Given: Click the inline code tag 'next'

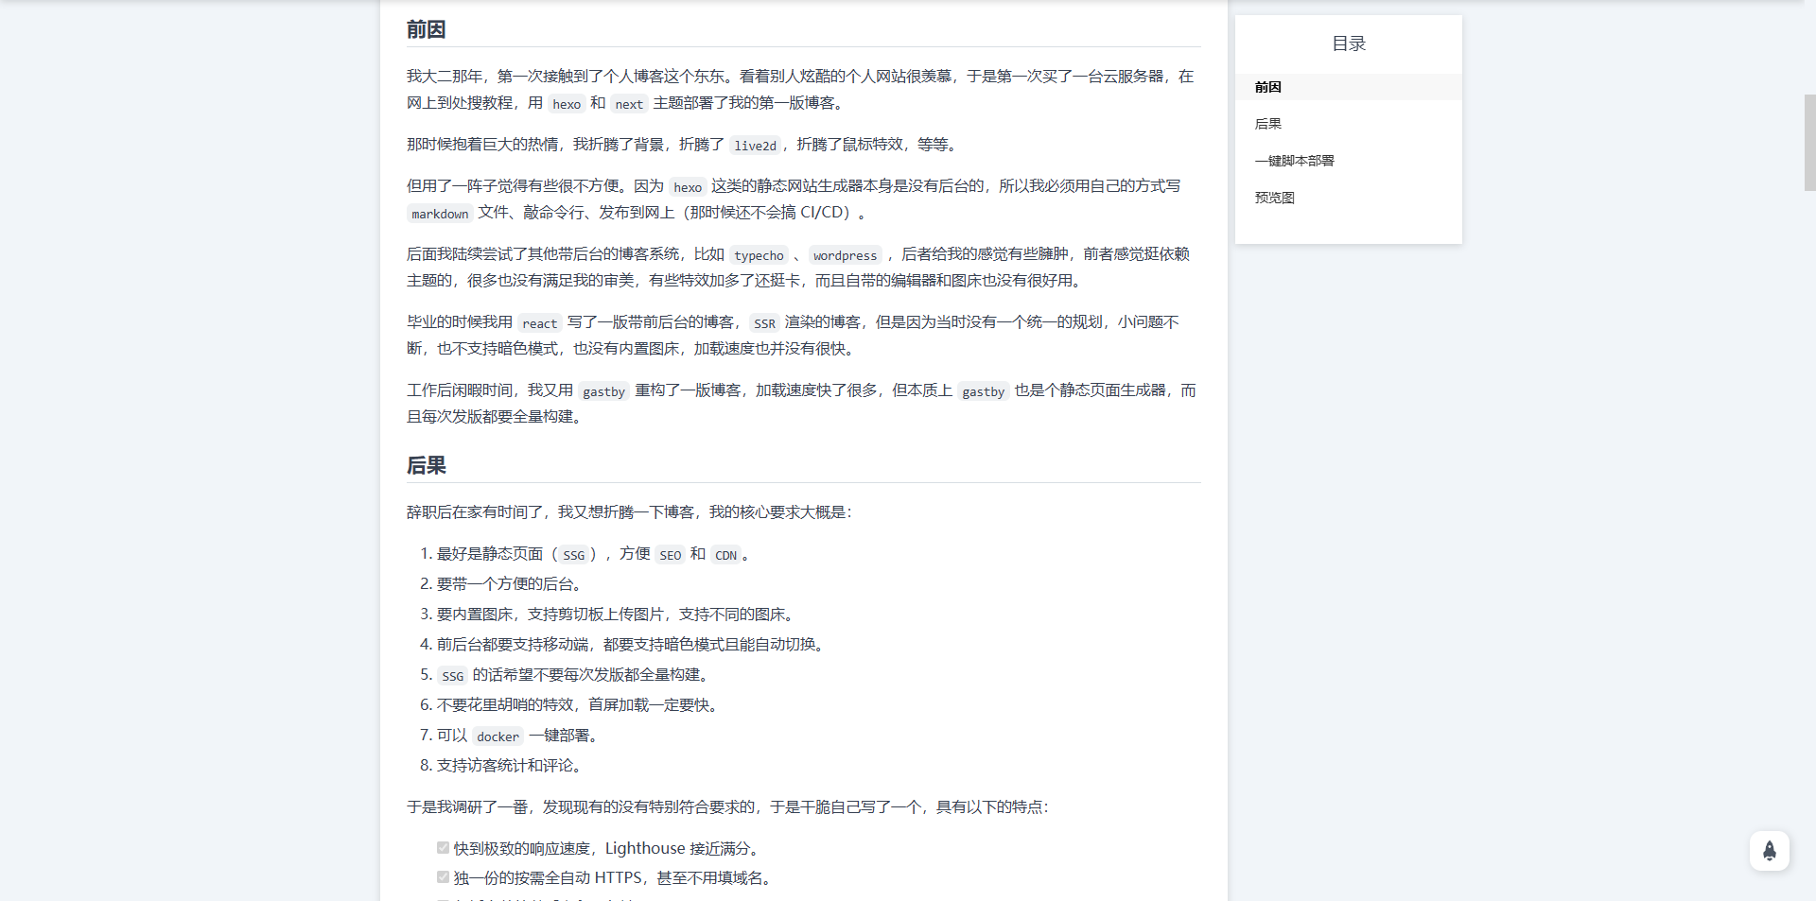Looking at the screenshot, I should tap(628, 104).
